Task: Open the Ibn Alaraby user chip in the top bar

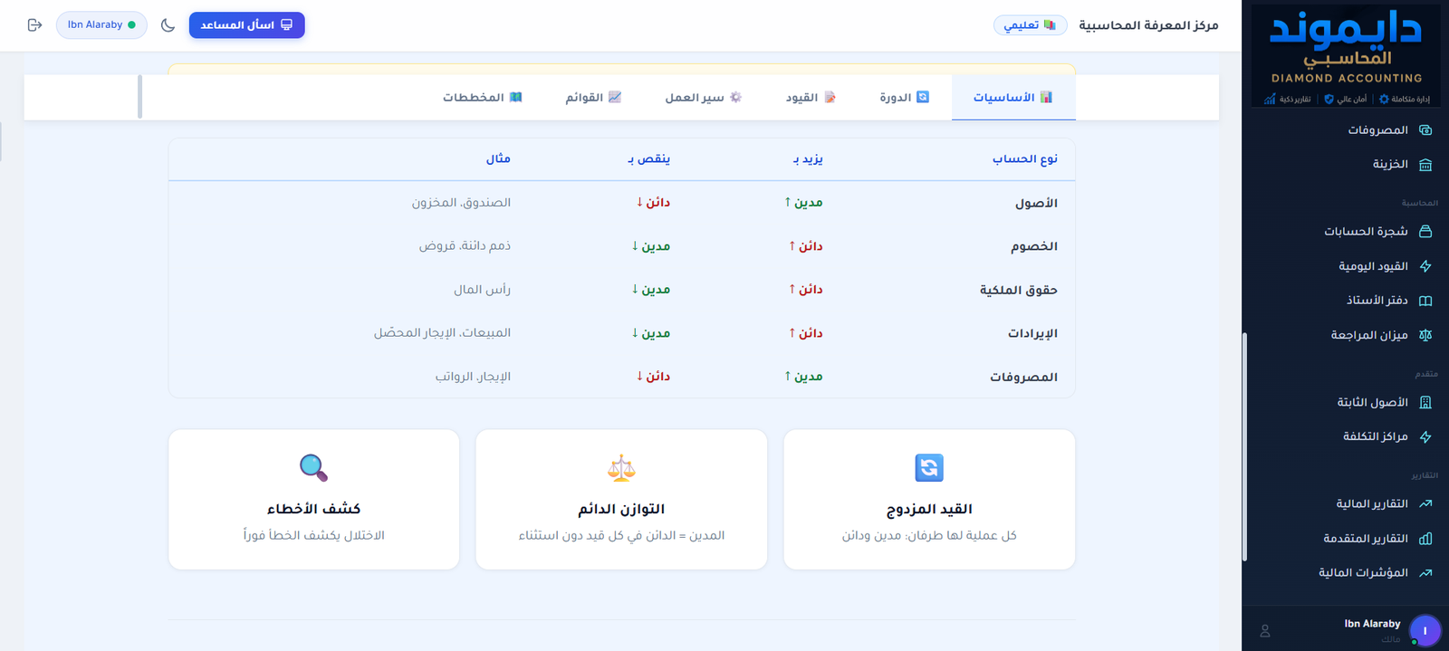Action: pyautogui.click(x=101, y=25)
